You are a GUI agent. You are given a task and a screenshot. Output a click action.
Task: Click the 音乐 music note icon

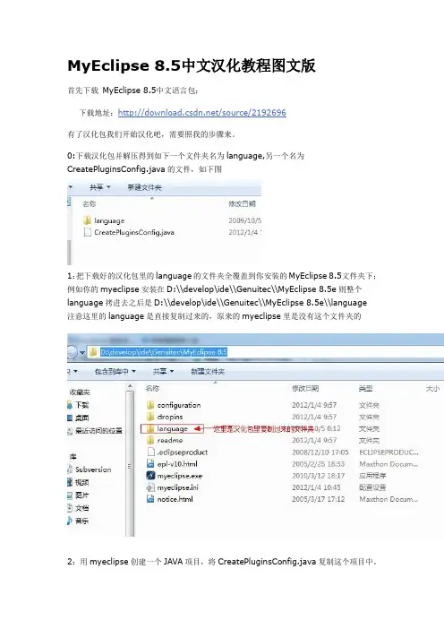click(x=70, y=521)
